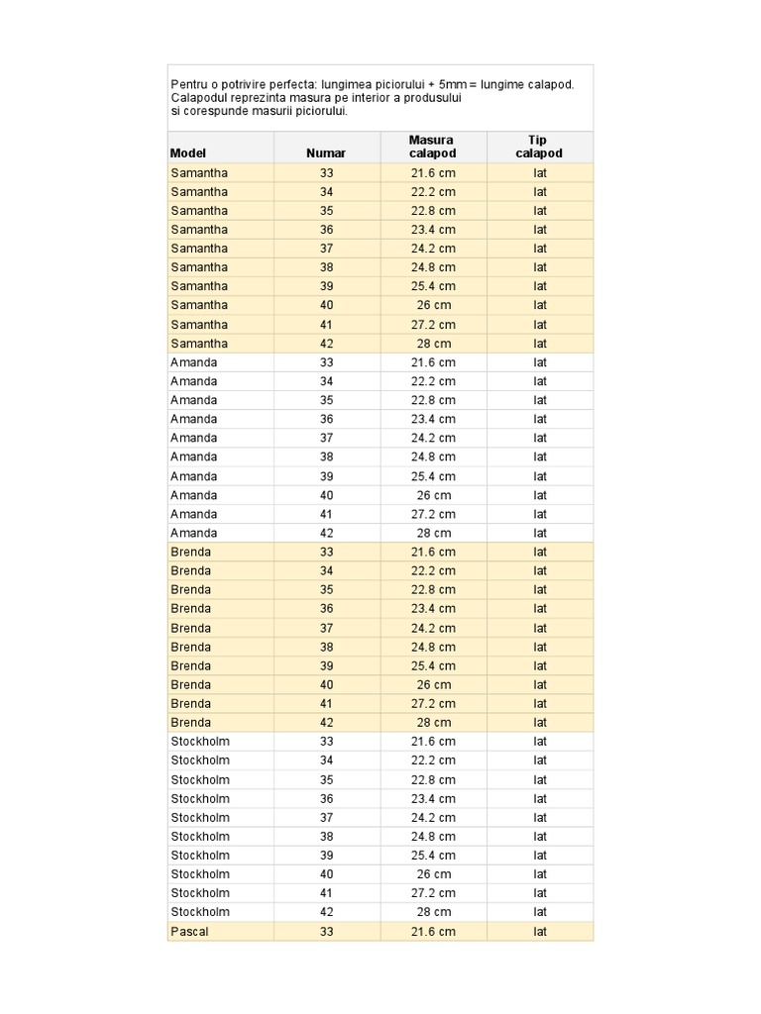Click Brenda 24.2 cm measurement cell

click(434, 628)
